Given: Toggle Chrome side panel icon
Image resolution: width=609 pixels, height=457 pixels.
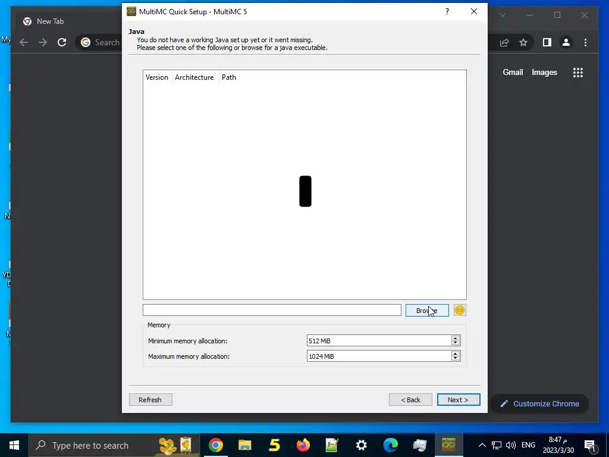Looking at the screenshot, I should pyautogui.click(x=547, y=42).
